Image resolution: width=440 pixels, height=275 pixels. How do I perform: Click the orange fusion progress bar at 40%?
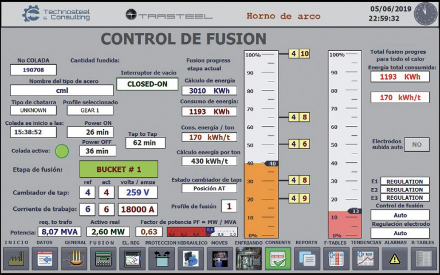tap(261, 199)
